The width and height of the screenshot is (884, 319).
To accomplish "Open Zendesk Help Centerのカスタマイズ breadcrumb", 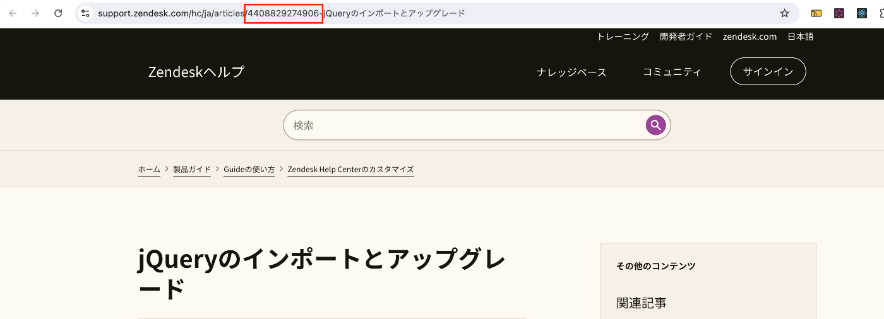I will coord(350,170).
